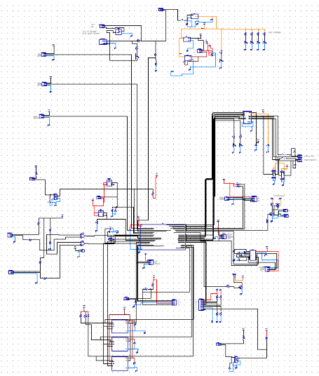Select the far-left connector with the blue wire

pos(10,235)
